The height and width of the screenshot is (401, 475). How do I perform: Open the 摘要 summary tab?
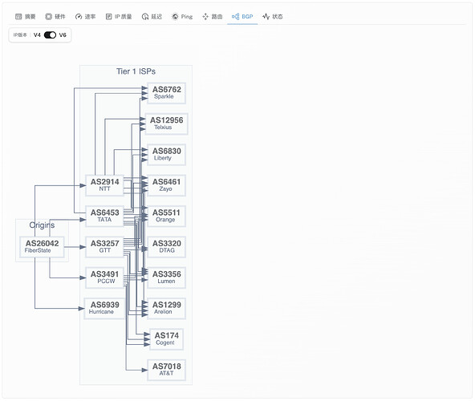coord(26,17)
